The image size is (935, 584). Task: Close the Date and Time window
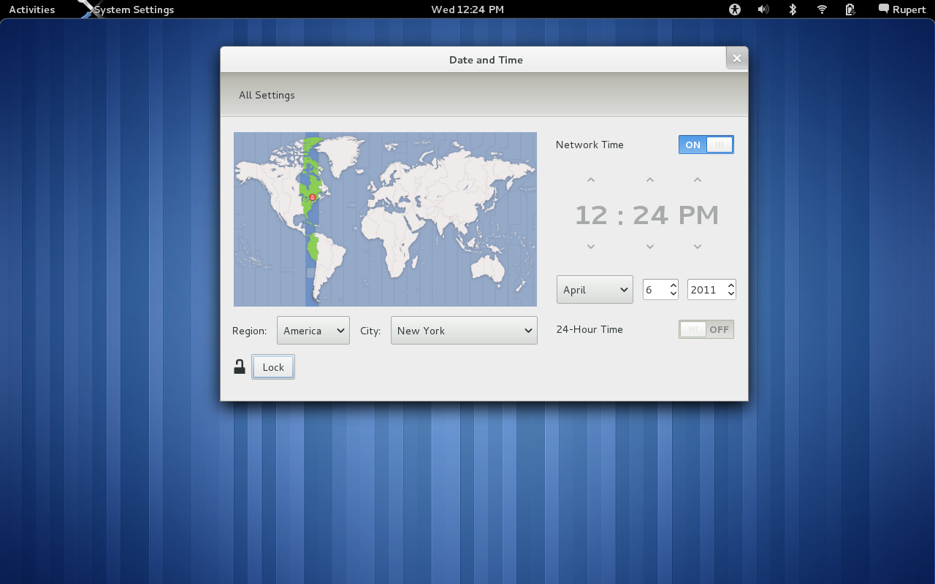[737, 58]
